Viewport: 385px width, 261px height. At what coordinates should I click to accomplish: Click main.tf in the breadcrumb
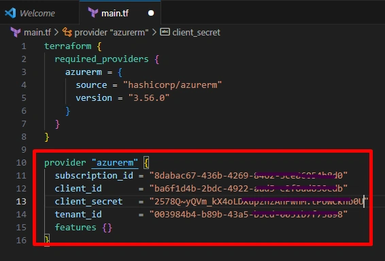[x=37, y=32]
